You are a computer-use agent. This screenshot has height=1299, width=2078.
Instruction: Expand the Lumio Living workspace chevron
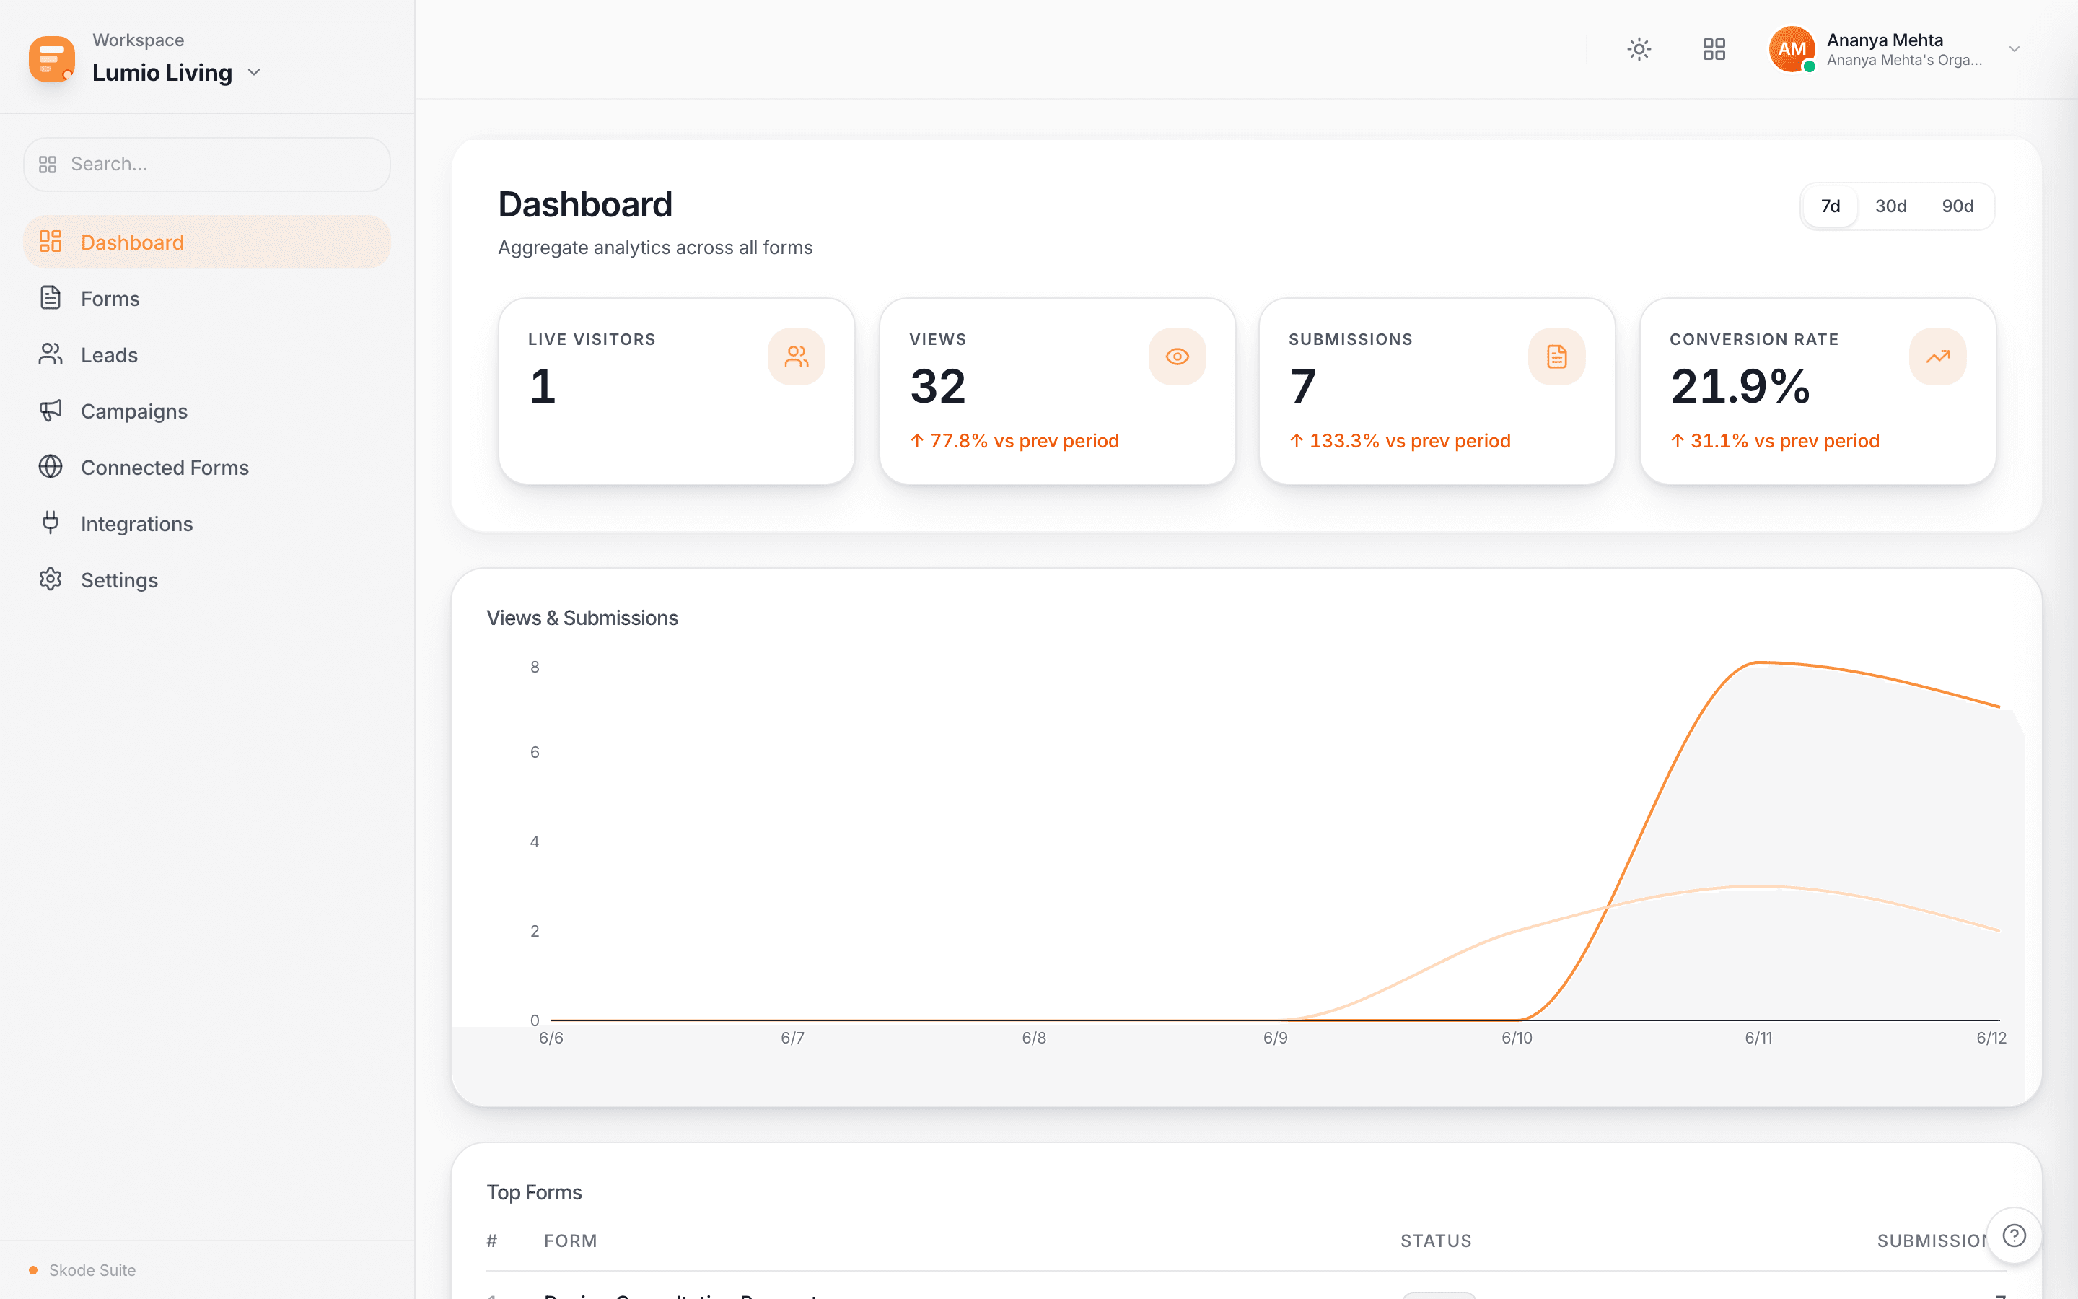[254, 73]
